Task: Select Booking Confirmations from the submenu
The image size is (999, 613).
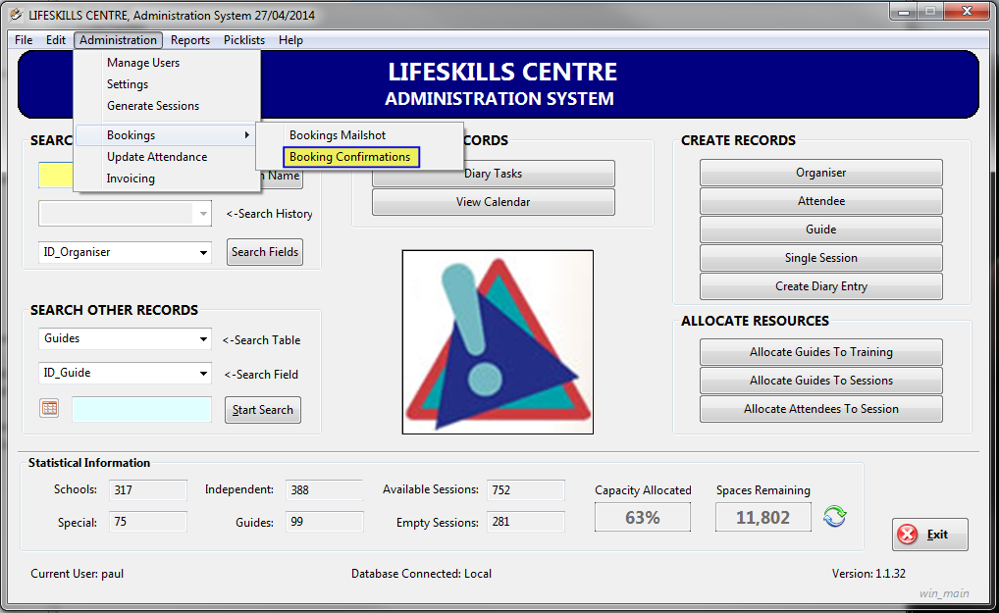Action: [350, 157]
